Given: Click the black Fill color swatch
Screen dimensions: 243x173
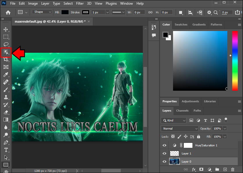Looking at the screenshot, I should click(x=65, y=12).
